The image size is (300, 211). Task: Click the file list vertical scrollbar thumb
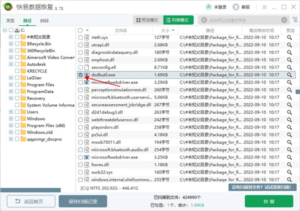click(x=297, y=91)
